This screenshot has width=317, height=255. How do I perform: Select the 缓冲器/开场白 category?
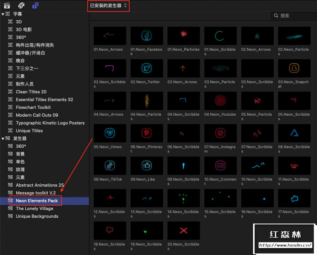pyautogui.click(x=44, y=53)
